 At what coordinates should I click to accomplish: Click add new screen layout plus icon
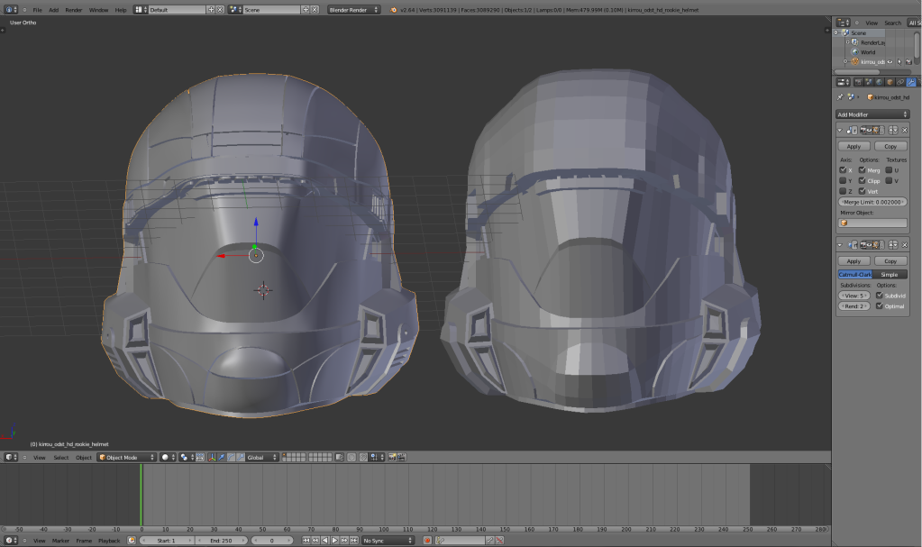[x=211, y=10]
